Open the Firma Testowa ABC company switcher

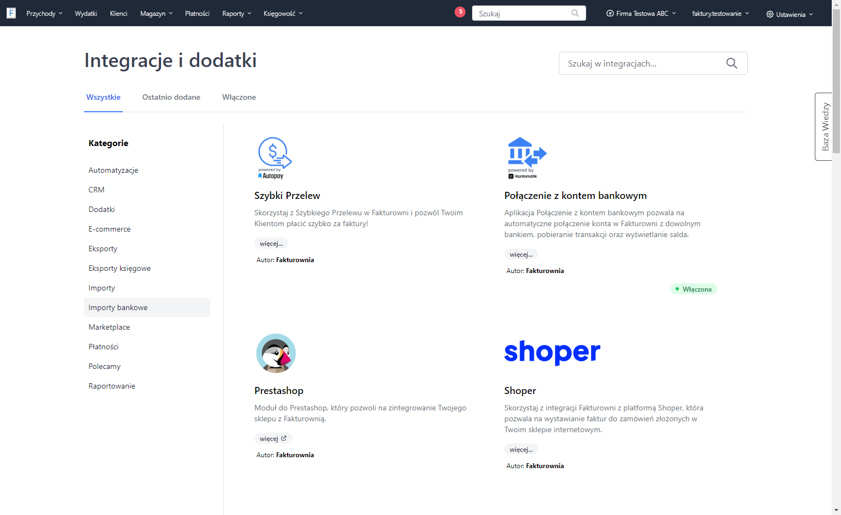pos(641,14)
